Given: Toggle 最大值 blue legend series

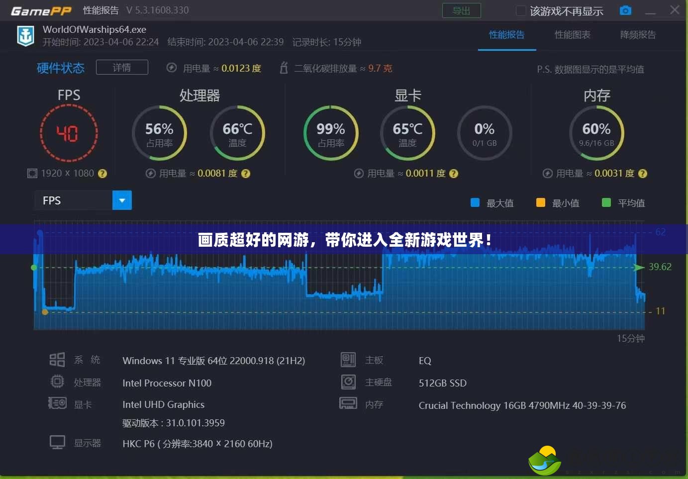Looking at the screenshot, I should (475, 202).
